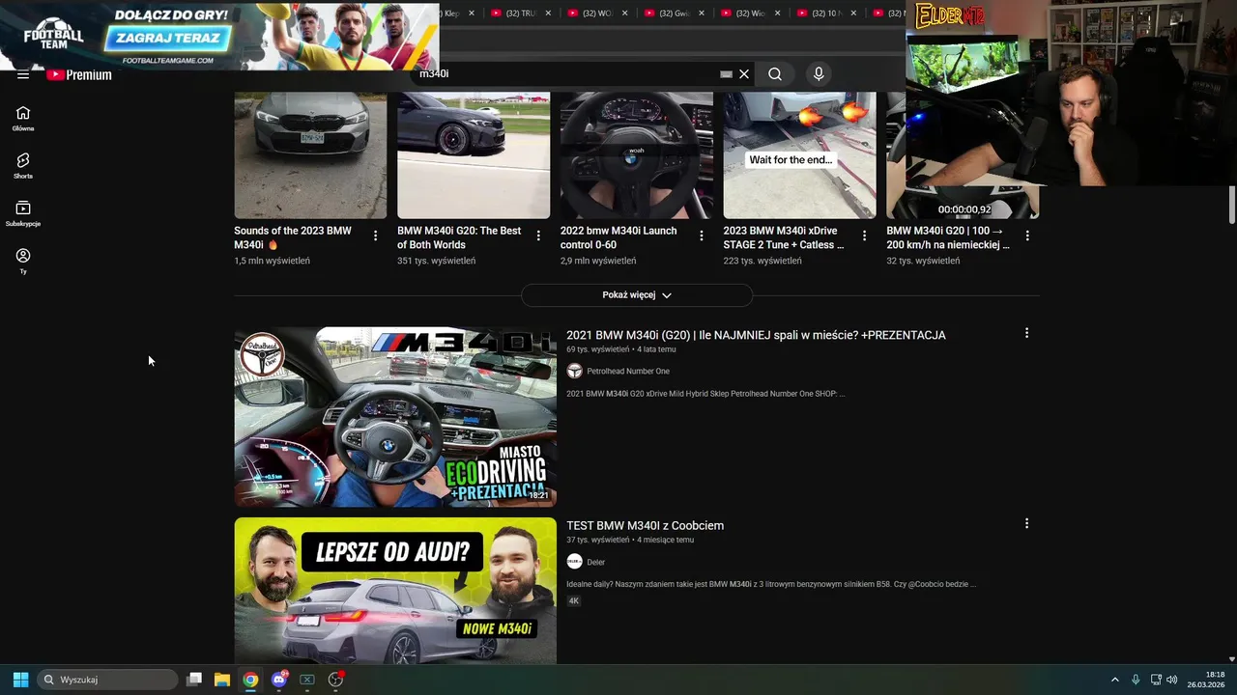Open Główna home in sidebar
1237x695 pixels.
coord(23,119)
